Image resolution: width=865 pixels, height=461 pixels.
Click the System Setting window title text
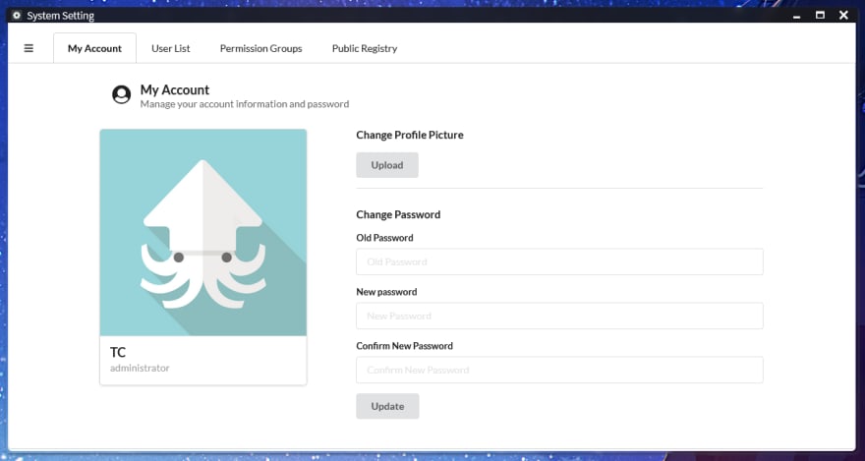61,16
